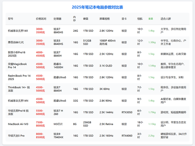Select the model name 机械革命无界14N
The image size is (195, 146).
tap(18, 101)
